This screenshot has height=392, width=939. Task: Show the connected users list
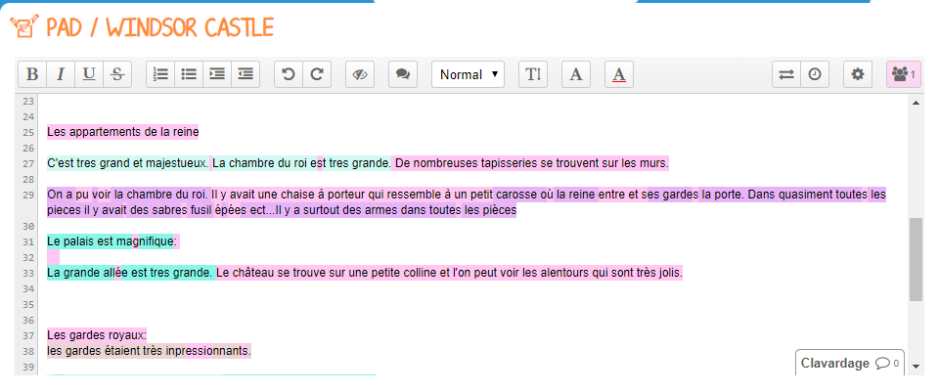point(903,74)
